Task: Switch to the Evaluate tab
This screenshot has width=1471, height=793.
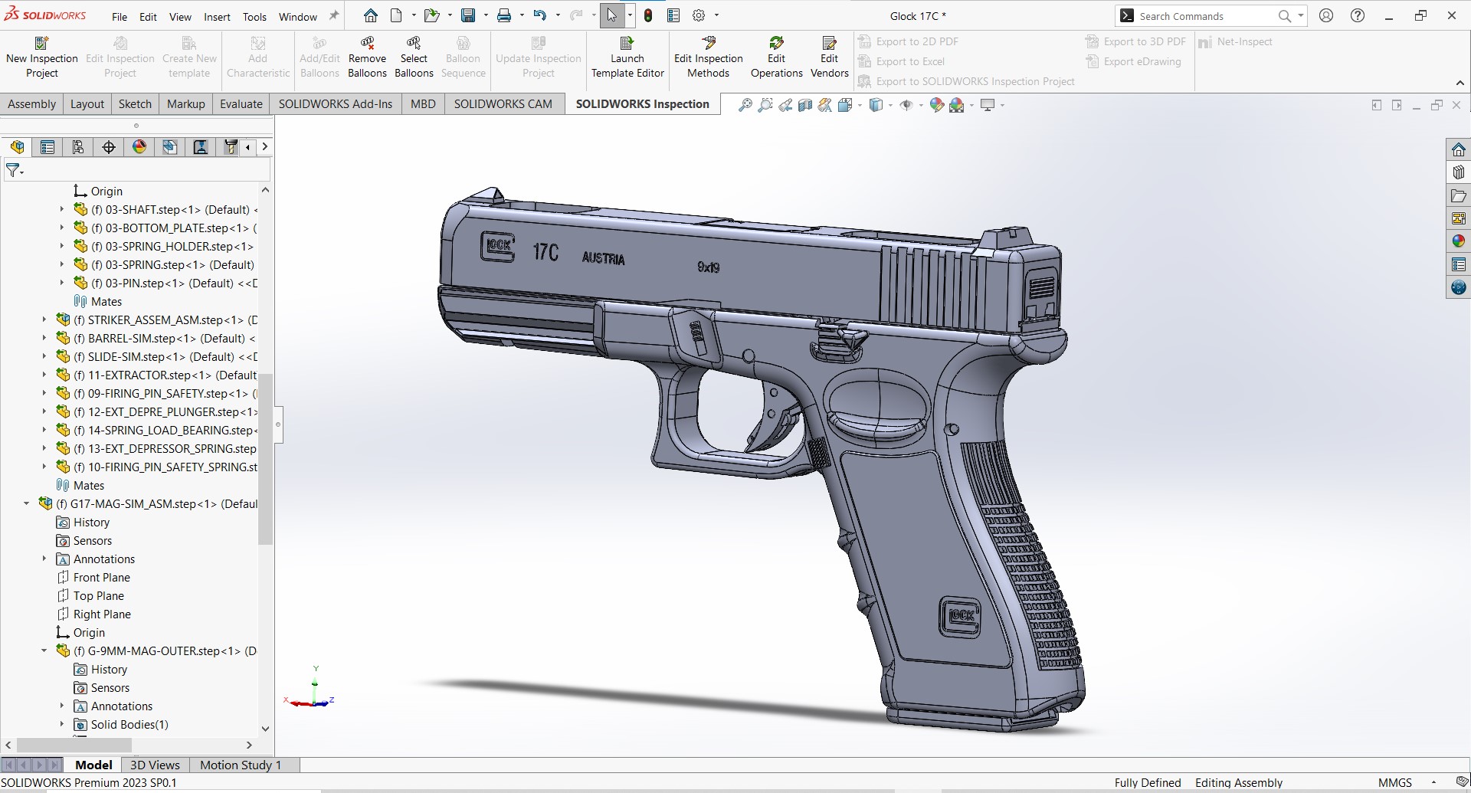Action: coord(241,104)
